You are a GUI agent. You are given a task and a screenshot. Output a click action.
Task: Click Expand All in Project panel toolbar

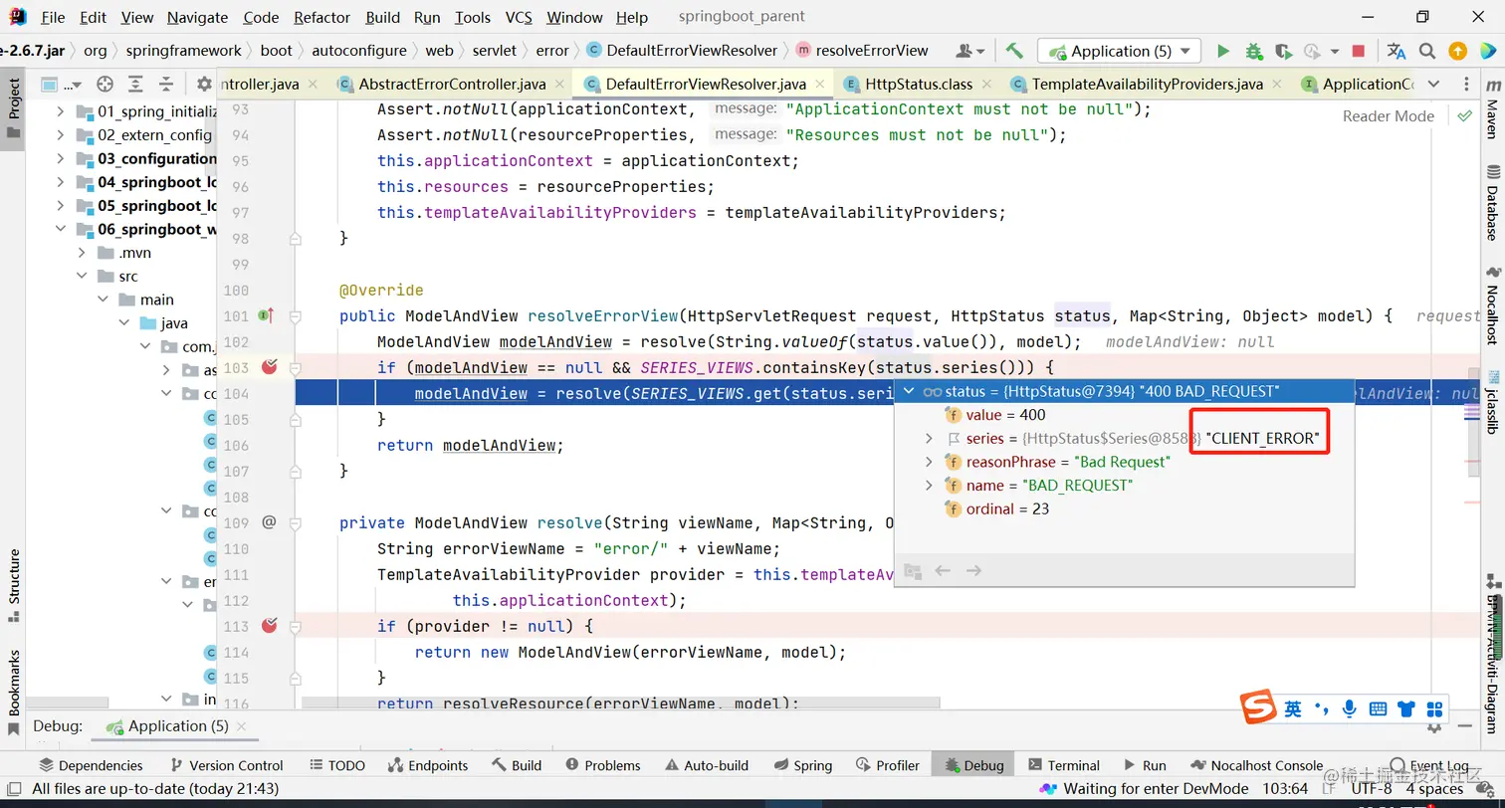pyautogui.click(x=136, y=85)
